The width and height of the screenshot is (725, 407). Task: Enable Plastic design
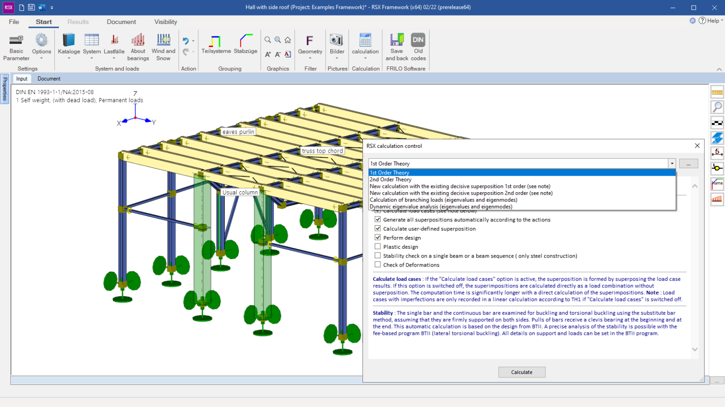click(378, 246)
